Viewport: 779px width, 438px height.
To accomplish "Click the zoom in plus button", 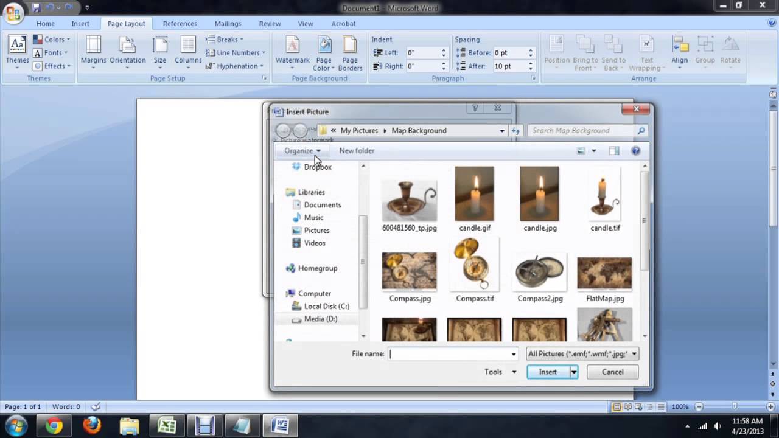I will [x=771, y=406].
